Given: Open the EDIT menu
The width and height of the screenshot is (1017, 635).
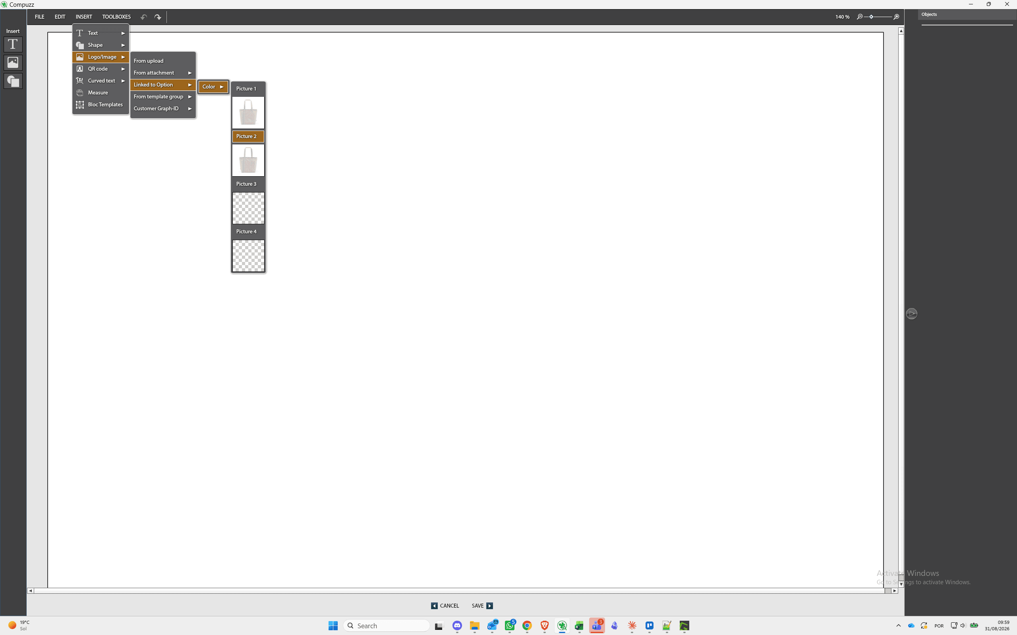Looking at the screenshot, I should [60, 17].
